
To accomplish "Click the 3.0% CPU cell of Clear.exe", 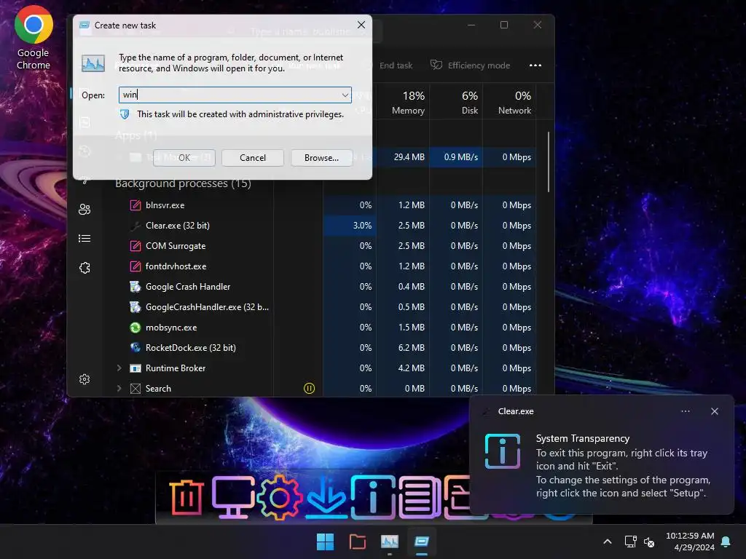I will tap(350, 226).
